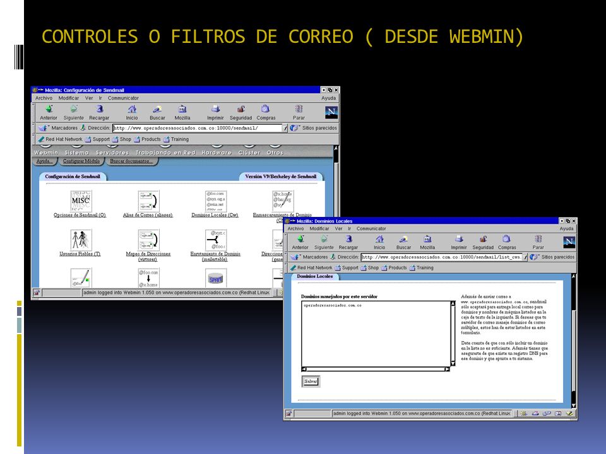Click Inicio icon in Dominios Locales window
The height and width of the screenshot is (454, 606).
pos(379,240)
